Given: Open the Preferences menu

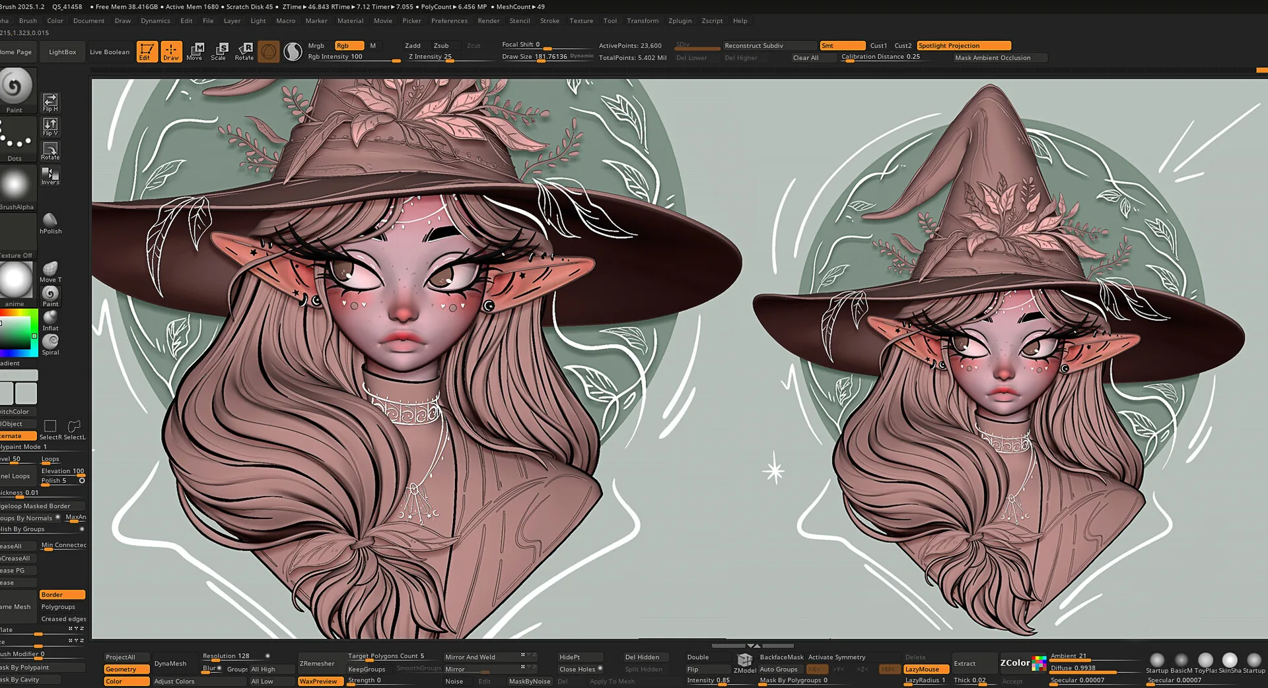Looking at the screenshot, I should pos(449,20).
